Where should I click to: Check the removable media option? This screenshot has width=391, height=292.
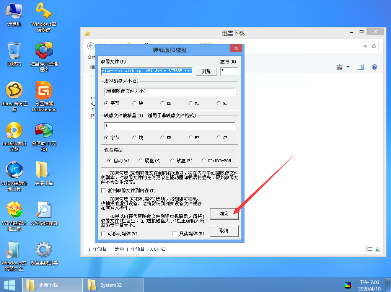coord(103,234)
